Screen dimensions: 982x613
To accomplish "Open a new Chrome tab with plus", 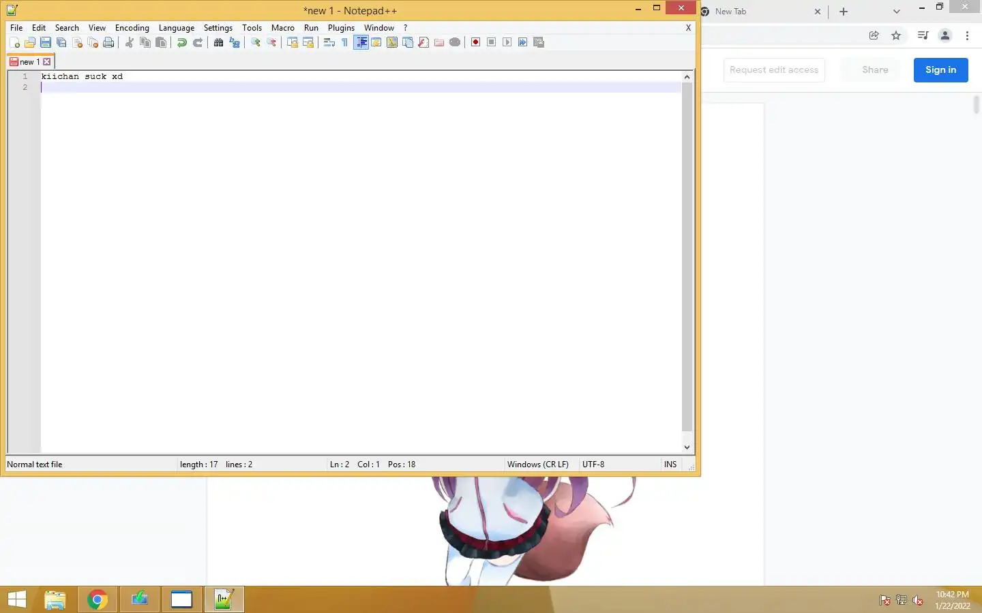I will (x=844, y=12).
